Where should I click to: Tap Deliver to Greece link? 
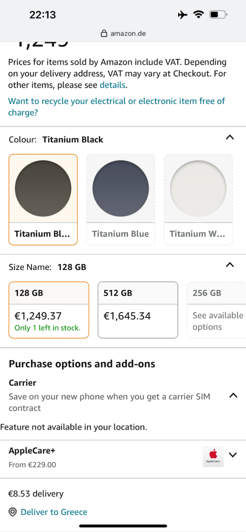pyautogui.click(x=54, y=512)
